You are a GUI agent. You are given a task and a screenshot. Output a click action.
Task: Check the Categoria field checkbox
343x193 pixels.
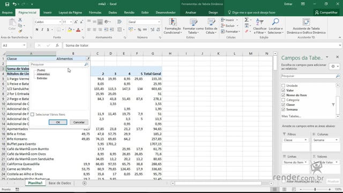tap(284, 100)
